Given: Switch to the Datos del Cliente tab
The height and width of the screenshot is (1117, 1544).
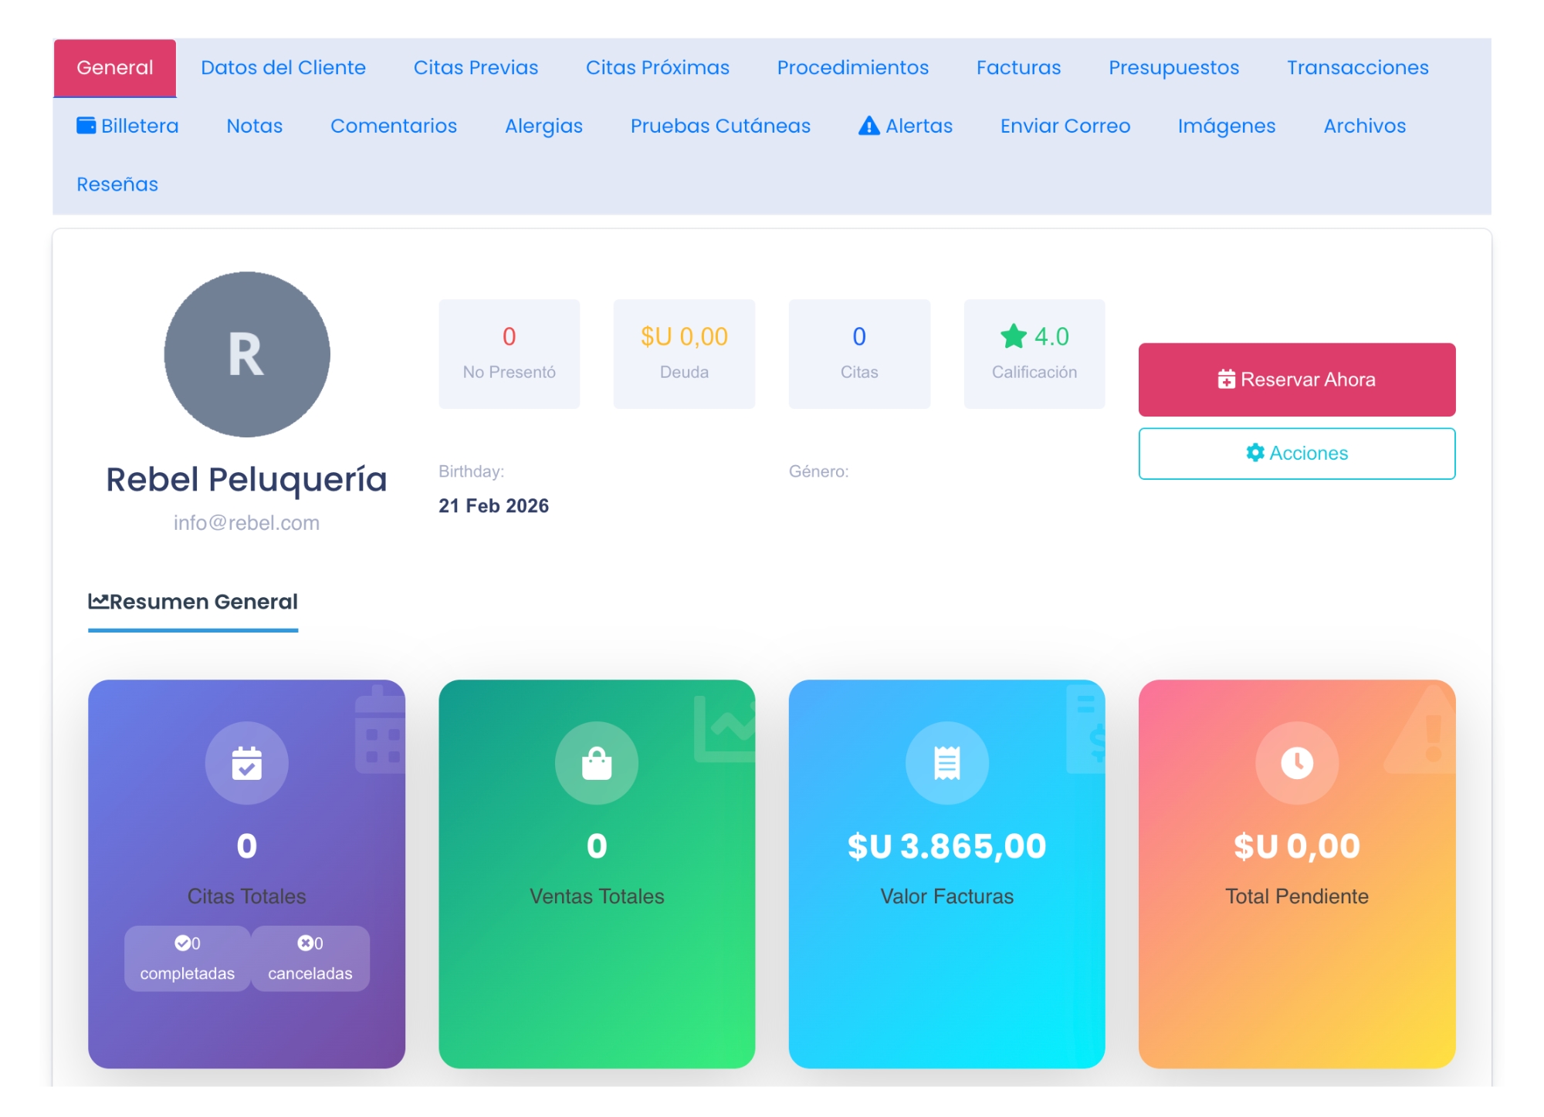Looking at the screenshot, I should [283, 68].
